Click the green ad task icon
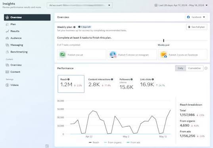The image size is (213, 148). pos(63,55)
